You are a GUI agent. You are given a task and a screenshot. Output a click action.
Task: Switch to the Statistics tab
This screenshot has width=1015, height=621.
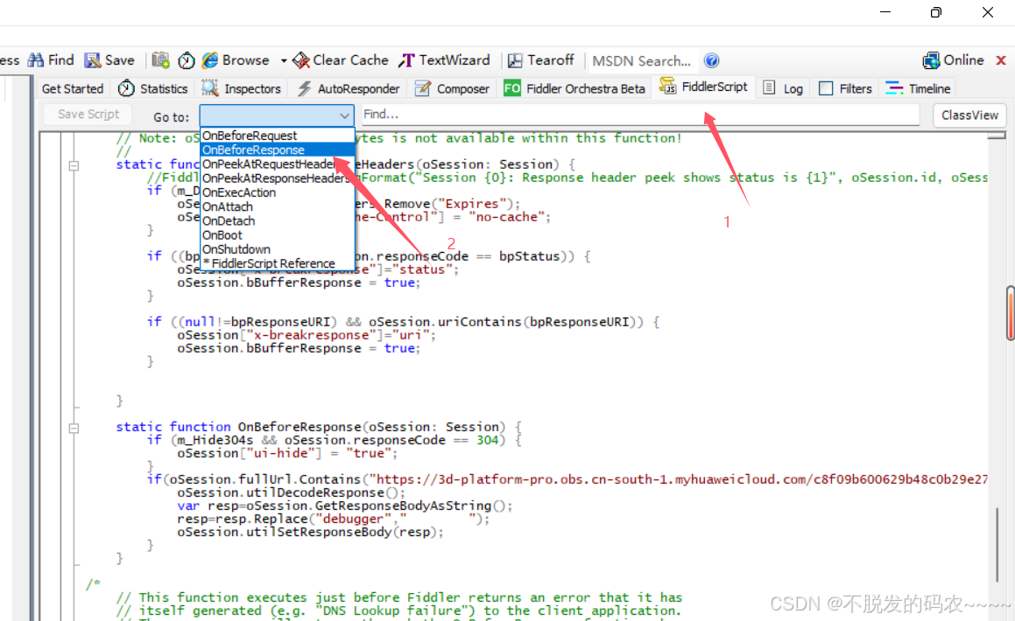153,88
